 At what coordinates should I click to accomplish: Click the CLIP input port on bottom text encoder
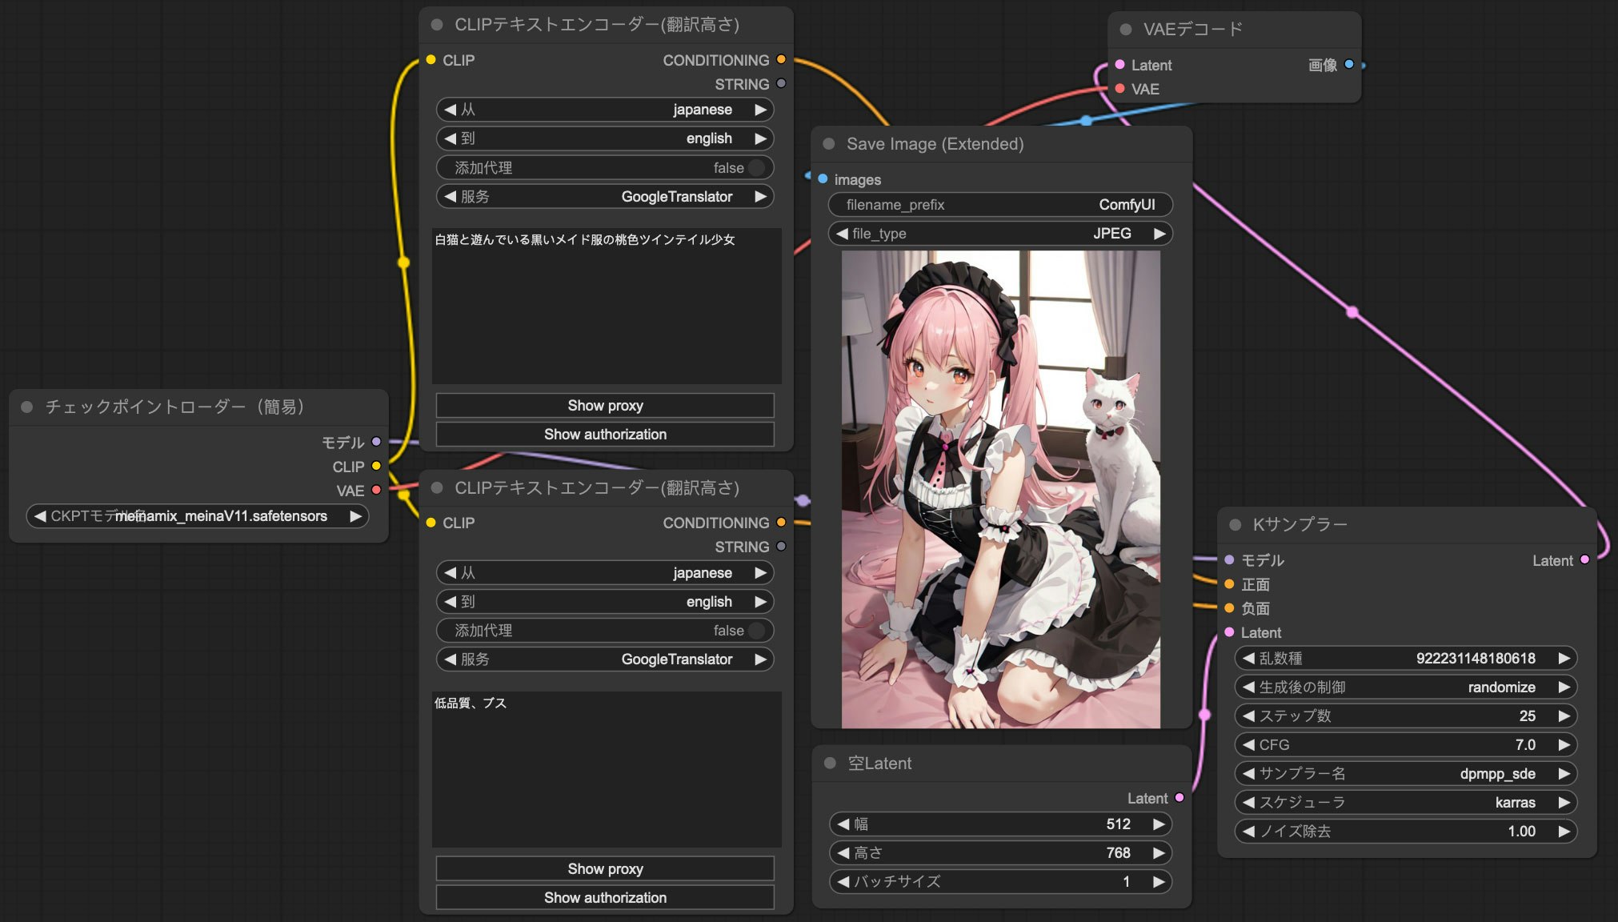[x=431, y=522]
